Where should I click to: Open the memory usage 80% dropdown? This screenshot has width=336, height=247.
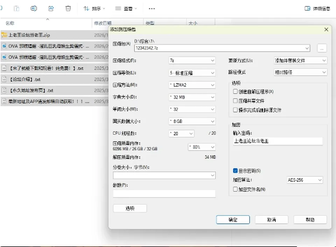click(x=202, y=147)
